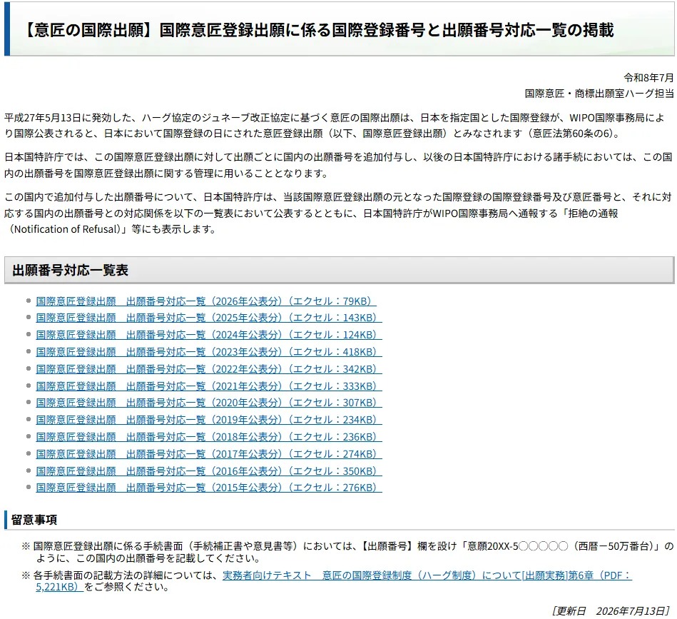Image resolution: width=677 pixels, height=619 pixels.
Task: Open the 2017年公表分 Excel list link
Action: 209,454
